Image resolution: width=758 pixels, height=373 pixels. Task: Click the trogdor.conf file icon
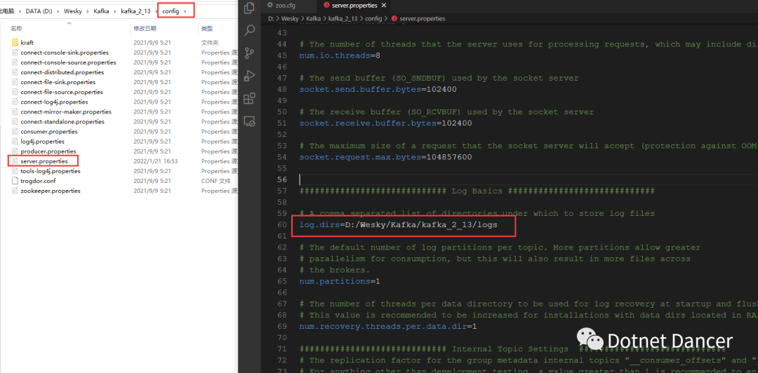coord(15,181)
